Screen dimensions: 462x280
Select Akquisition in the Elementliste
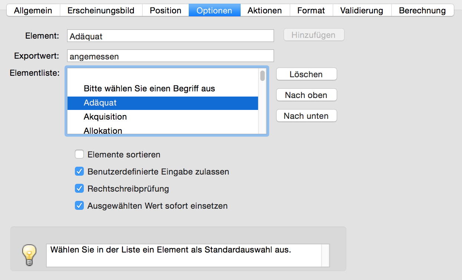tap(163, 117)
